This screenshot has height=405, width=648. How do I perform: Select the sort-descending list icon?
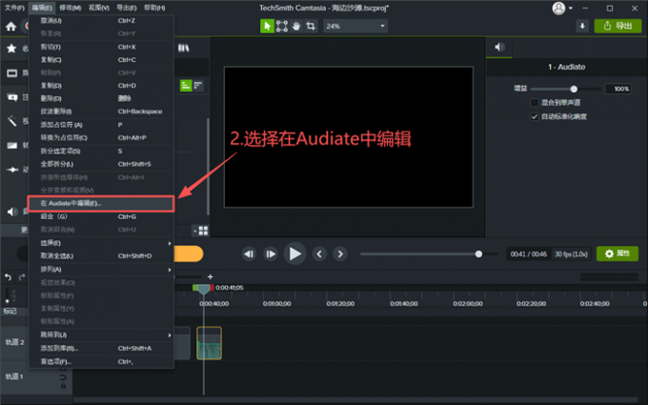pyautogui.click(x=198, y=86)
